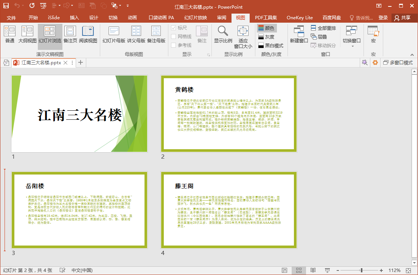Viewport: 418px width, 275px height.
Task: Select Grayscale (灰度) color mode
Action: pos(266,37)
